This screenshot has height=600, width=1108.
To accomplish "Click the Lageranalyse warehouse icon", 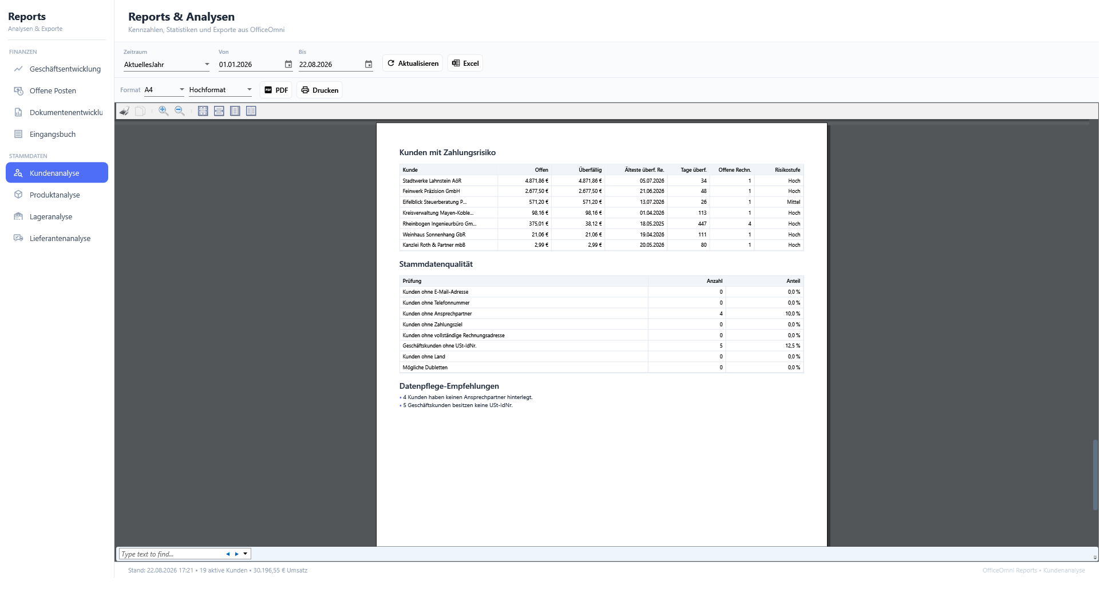I will (x=18, y=216).
